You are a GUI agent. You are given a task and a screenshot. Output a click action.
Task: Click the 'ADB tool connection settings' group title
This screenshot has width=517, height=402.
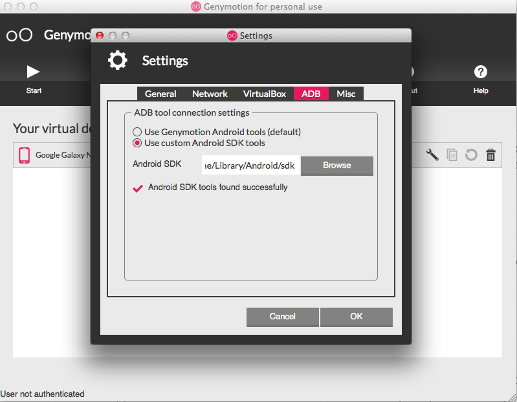(192, 112)
